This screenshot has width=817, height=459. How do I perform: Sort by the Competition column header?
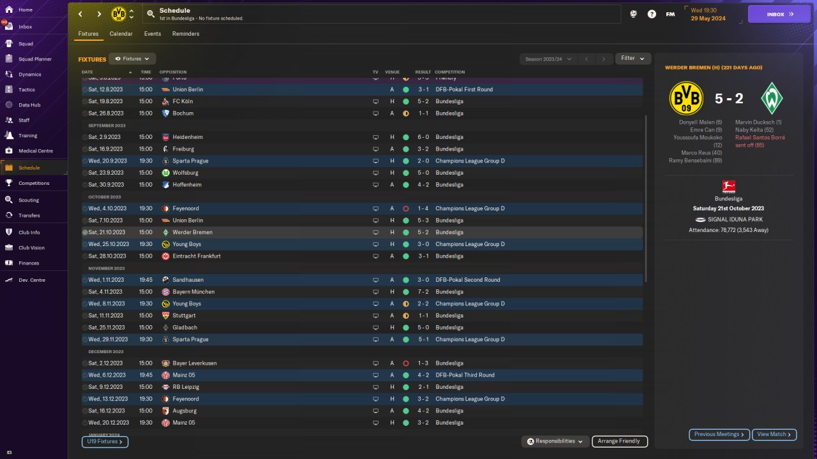[449, 72]
